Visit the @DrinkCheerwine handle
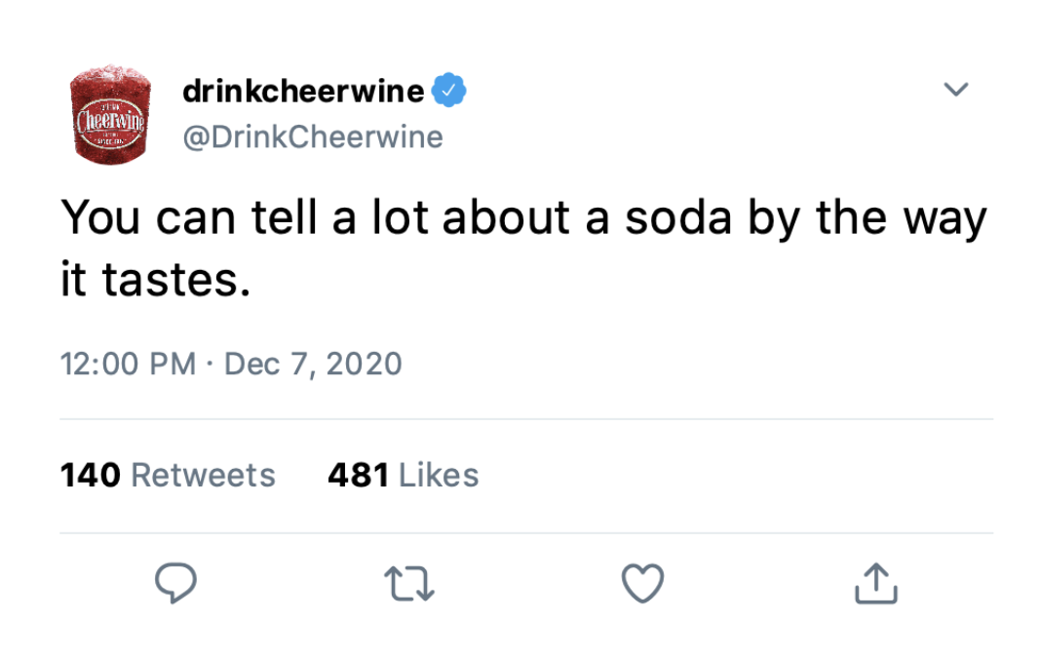 (312, 136)
